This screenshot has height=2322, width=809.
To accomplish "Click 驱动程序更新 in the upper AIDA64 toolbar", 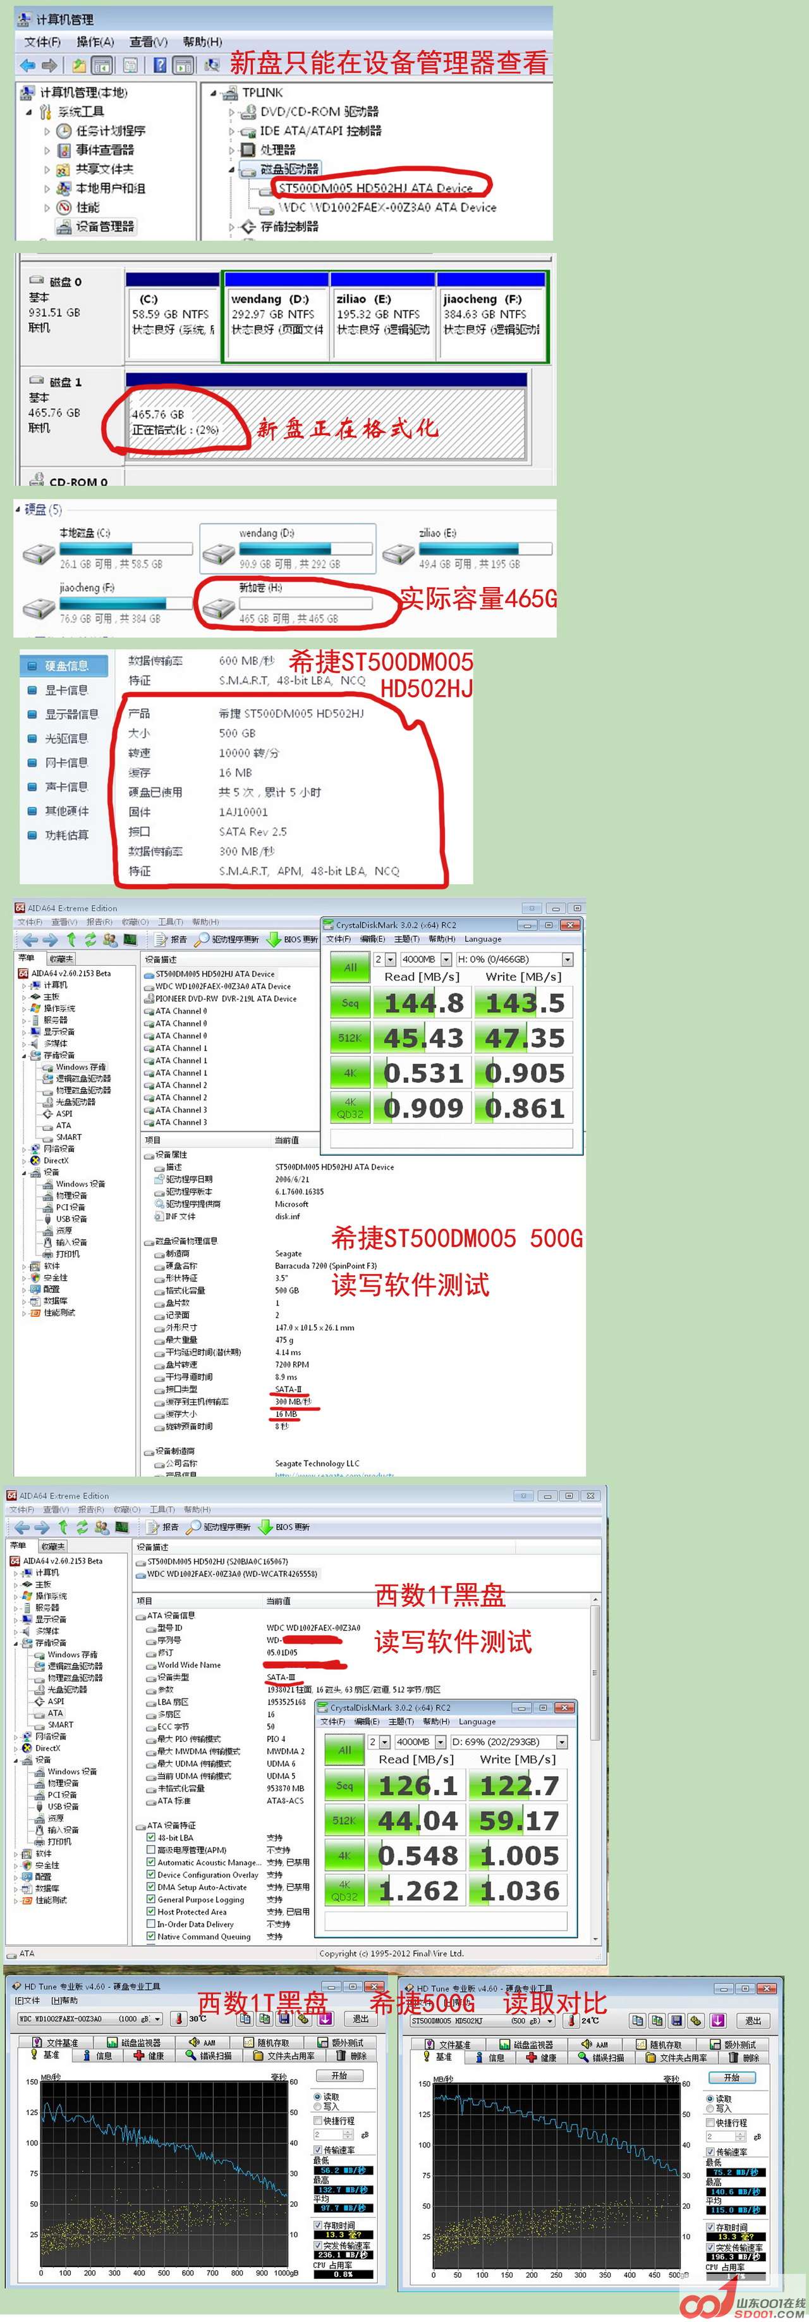I will coord(226,939).
